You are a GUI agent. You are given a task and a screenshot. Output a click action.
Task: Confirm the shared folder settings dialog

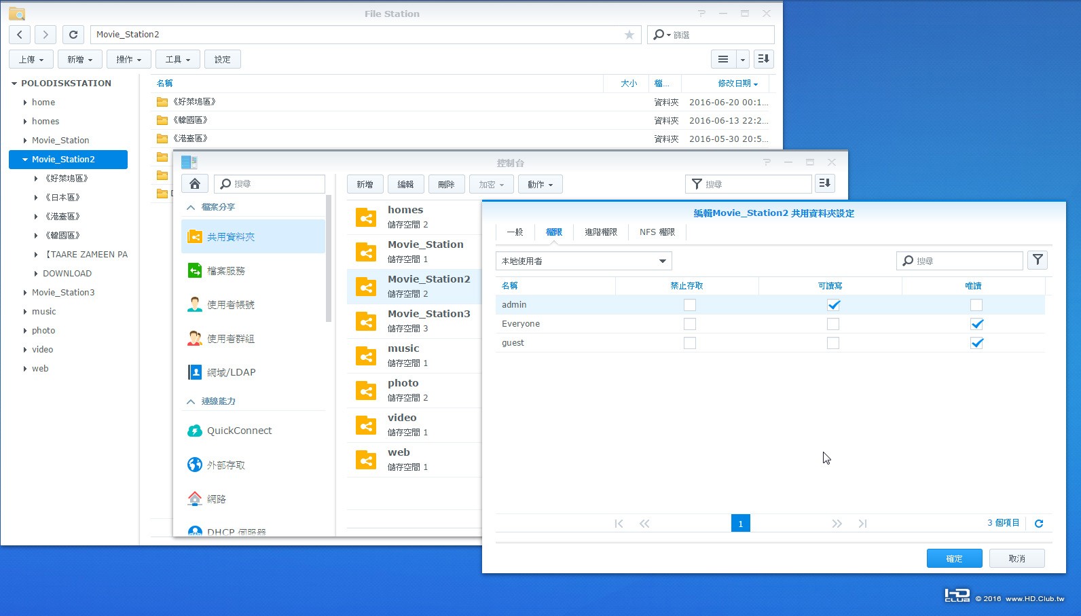pos(954,558)
